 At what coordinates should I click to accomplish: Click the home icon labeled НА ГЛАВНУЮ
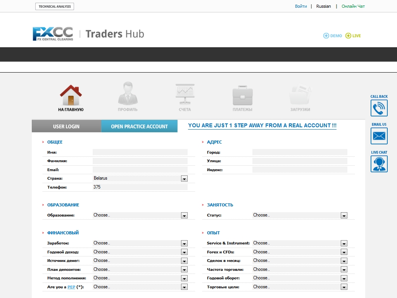click(x=71, y=96)
